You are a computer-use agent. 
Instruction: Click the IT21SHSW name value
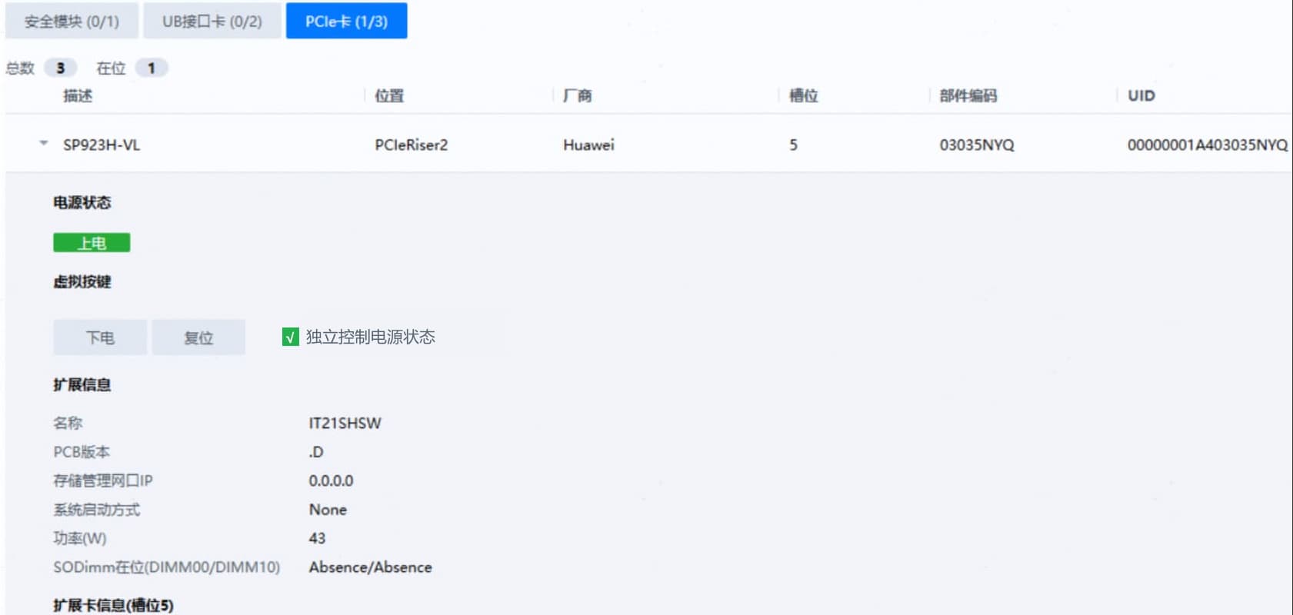[x=345, y=424]
